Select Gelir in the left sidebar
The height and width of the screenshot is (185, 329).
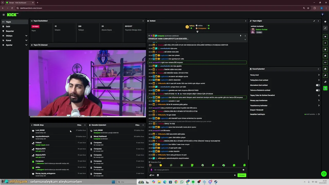[15, 26]
